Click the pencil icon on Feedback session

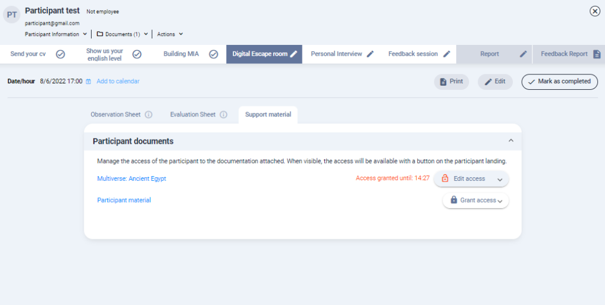[x=447, y=54]
